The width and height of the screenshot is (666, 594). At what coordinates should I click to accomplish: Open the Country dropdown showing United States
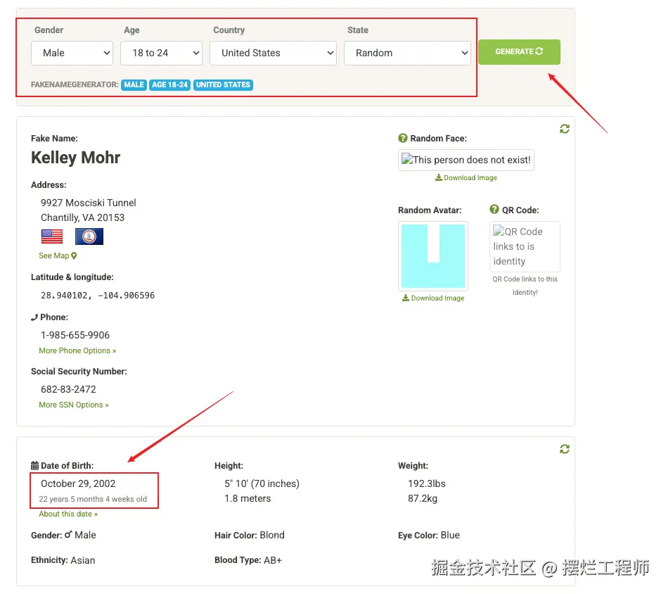[x=273, y=53]
